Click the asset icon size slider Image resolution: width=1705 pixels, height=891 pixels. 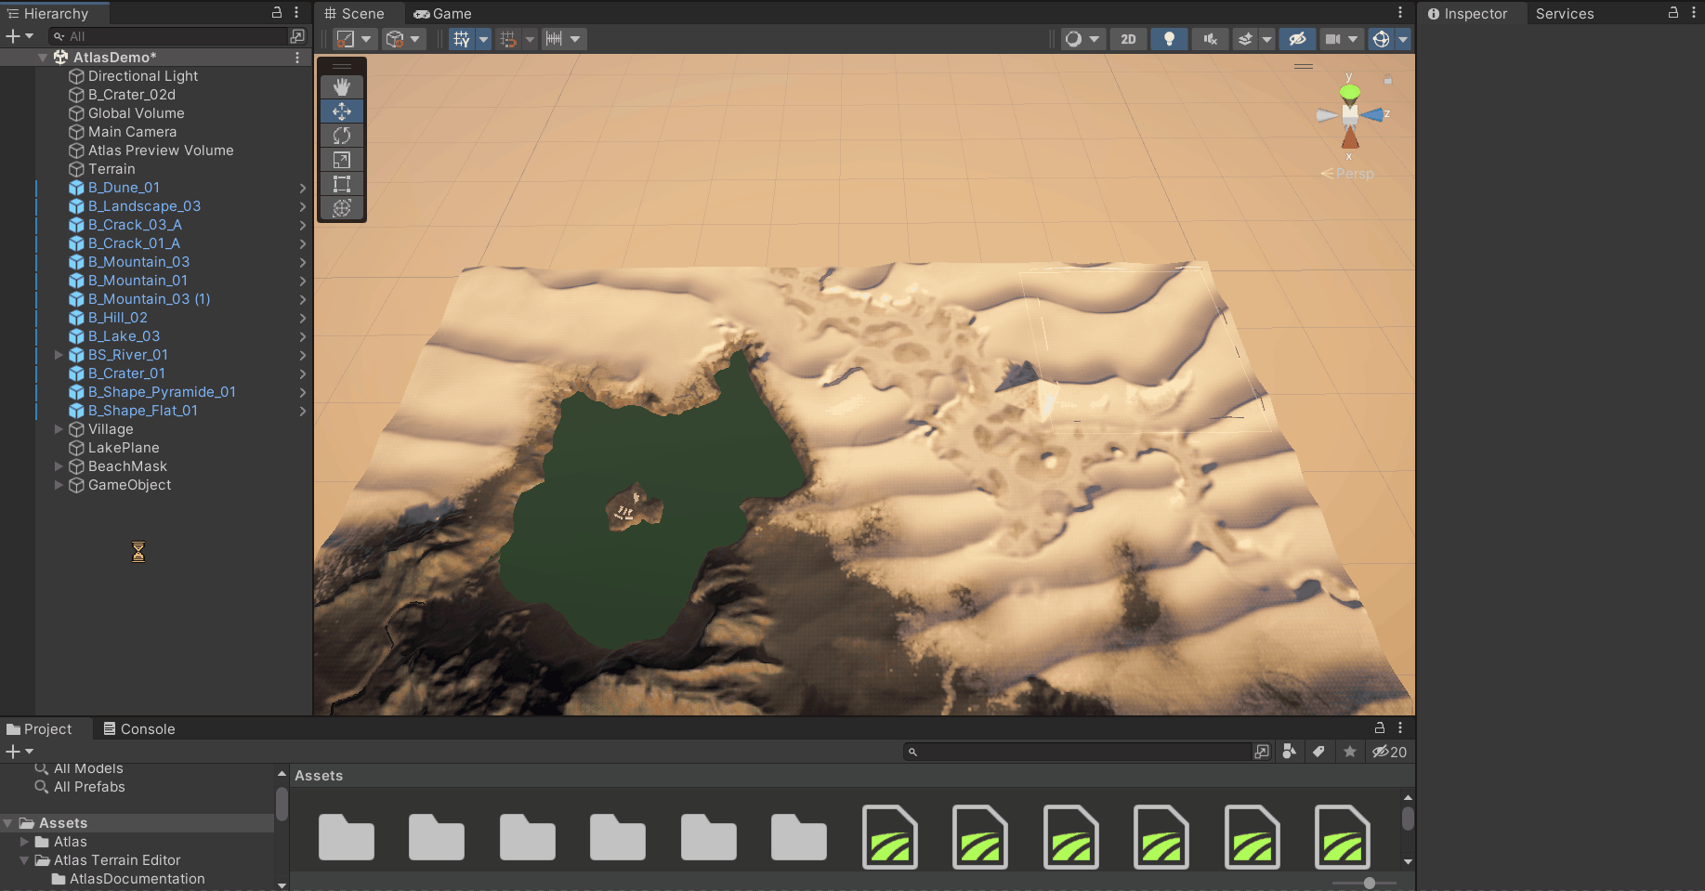[1369, 883]
